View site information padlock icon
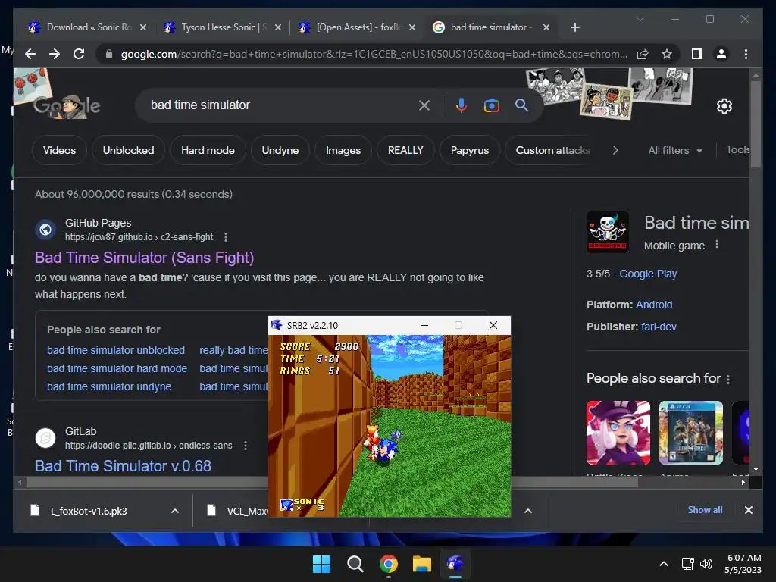 tap(109, 54)
